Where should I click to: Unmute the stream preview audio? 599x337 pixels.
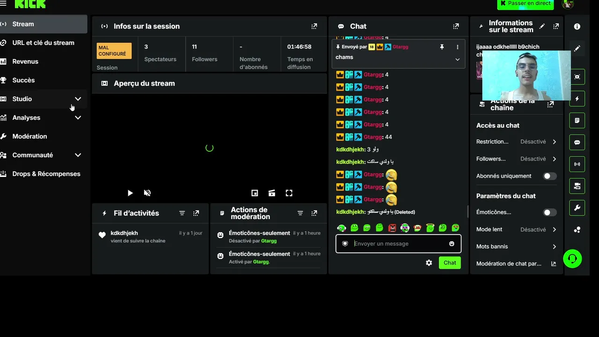click(x=147, y=193)
